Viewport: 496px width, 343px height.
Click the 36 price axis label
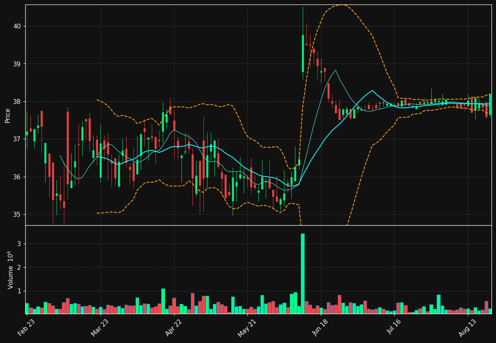coord(17,177)
